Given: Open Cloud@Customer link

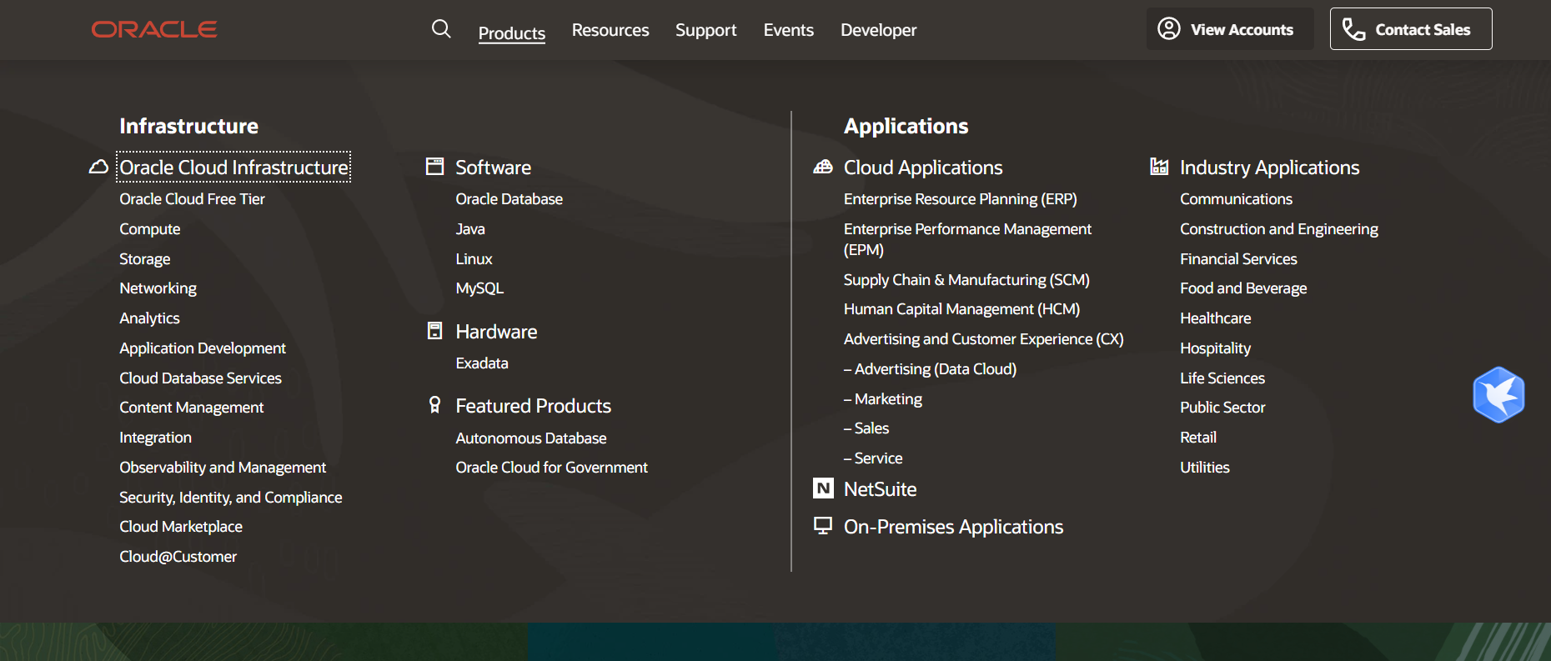Looking at the screenshot, I should 178,557.
